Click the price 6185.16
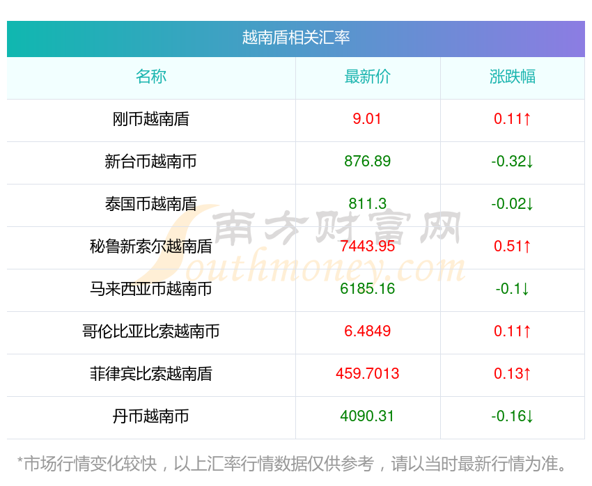The width and height of the screenshot is (592, 486). (x=367, y=289)
